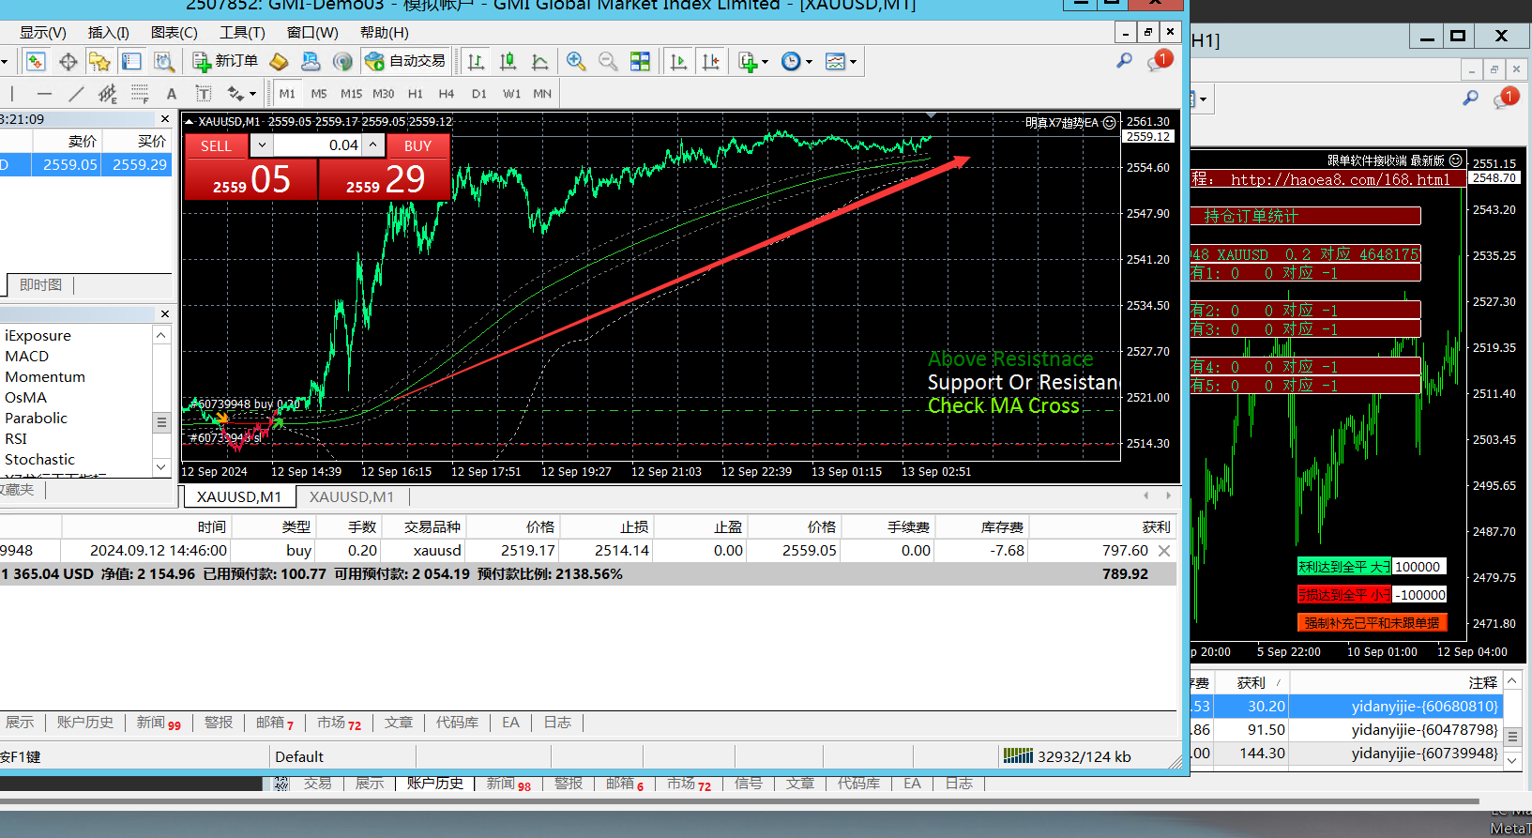Screen dimensions: 1532x838
Task: Select the Fibonacci retracement tool
Action: [x=140, y=94]
